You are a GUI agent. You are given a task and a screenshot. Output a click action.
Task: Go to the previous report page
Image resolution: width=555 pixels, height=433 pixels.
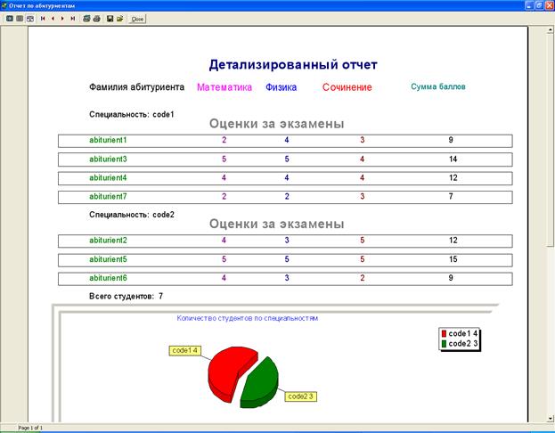(x=53, y=18)
